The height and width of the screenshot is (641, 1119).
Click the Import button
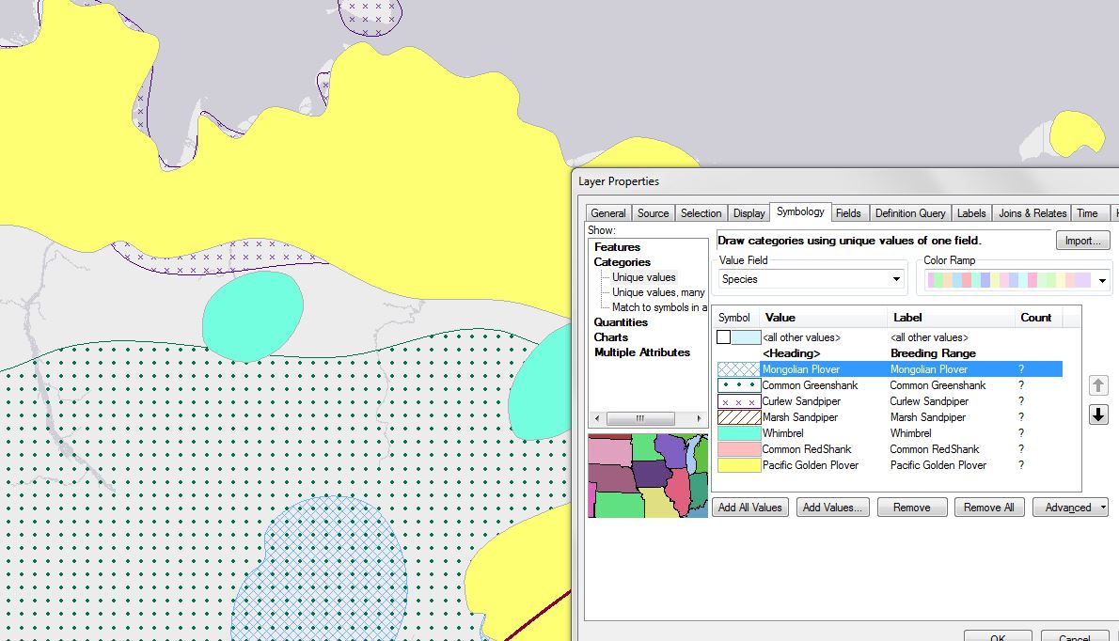tap(1082, 241)
